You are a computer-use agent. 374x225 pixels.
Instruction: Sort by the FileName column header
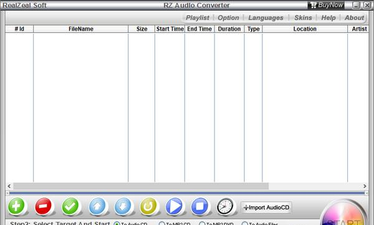tap(81, 29)
